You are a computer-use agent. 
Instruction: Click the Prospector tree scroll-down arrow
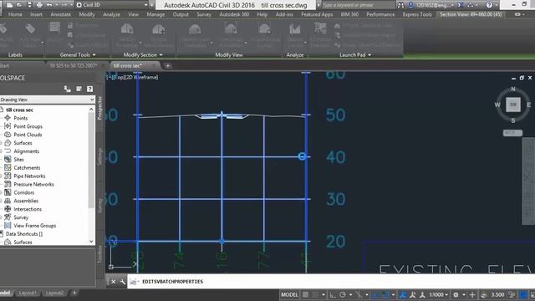coord(91,242)
